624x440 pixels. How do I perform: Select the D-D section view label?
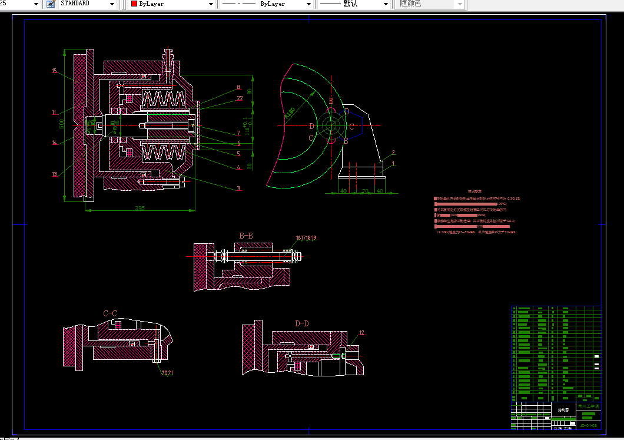(x=302, y=323)
